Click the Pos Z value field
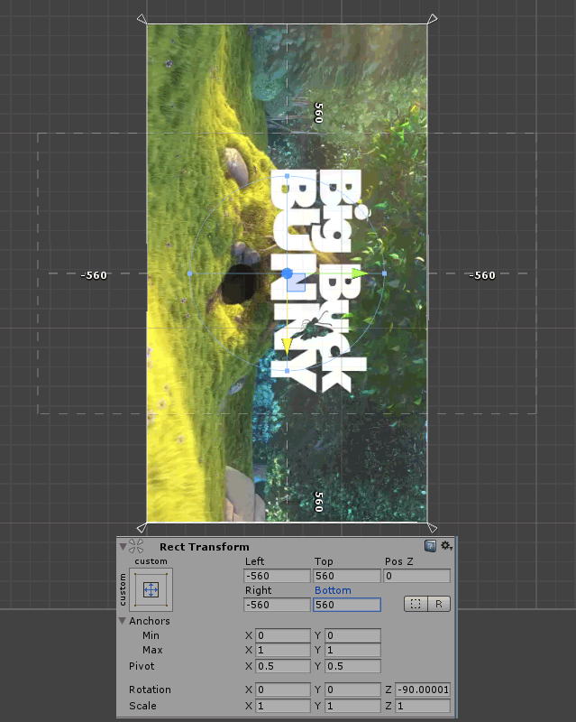 pos(416,576)
